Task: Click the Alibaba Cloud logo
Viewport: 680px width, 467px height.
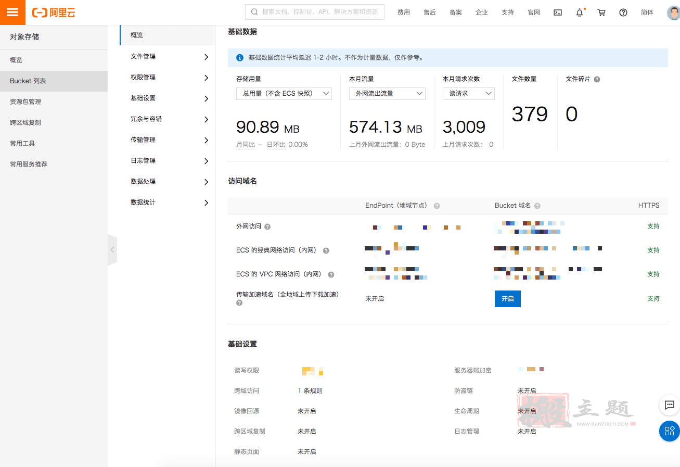Action: (x=54, y=12)
